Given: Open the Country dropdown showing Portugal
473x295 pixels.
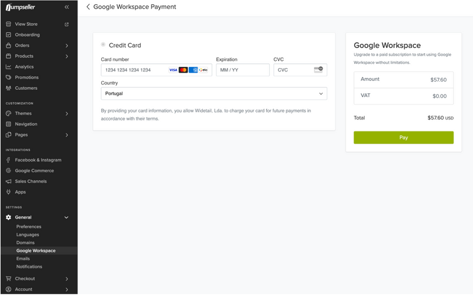Looking at the screenshot, I should coord(213,93).
